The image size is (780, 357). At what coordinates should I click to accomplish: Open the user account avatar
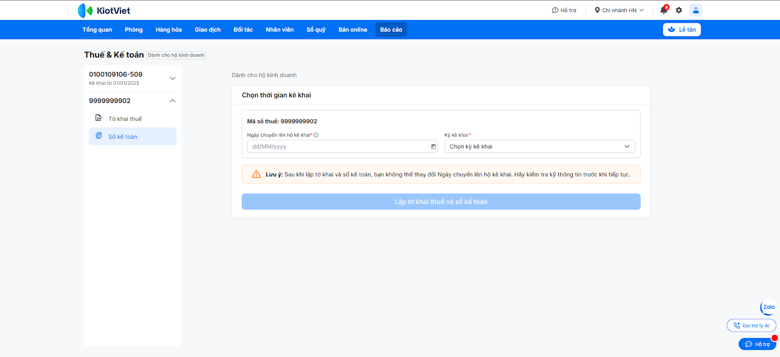(x=696, y=10)
